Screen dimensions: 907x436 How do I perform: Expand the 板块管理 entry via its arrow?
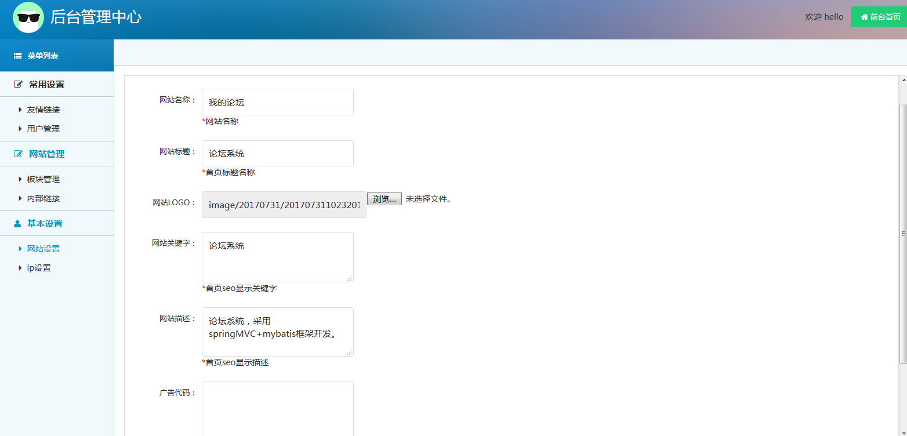pyautogui.click(x=19, y=179)
